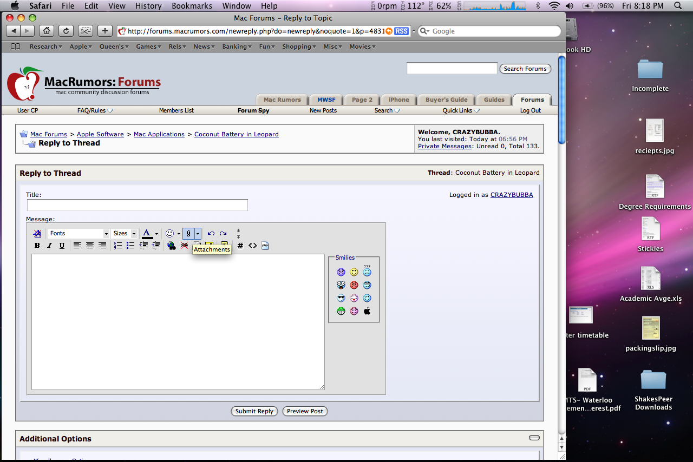The height and width of the screenshot is (462, 693).
Task: Align message text left
Action: [77, 246]
